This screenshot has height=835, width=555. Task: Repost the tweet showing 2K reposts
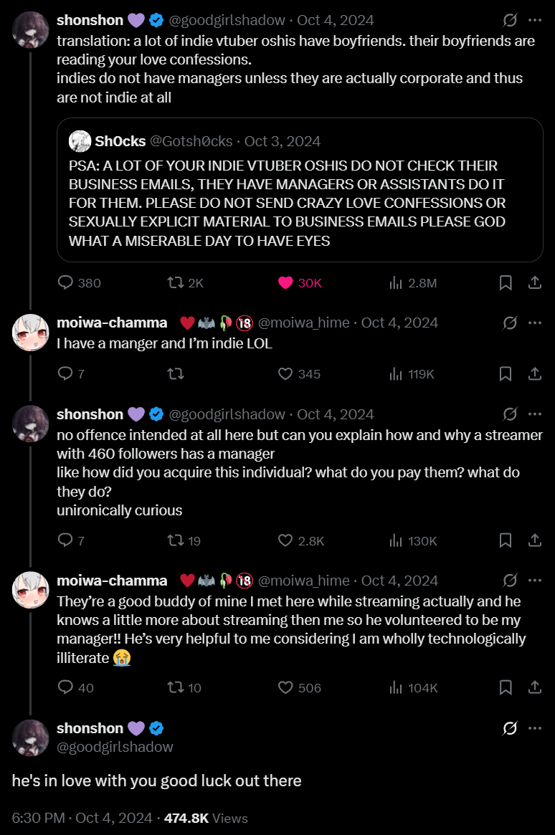click(x=175, y=282)
